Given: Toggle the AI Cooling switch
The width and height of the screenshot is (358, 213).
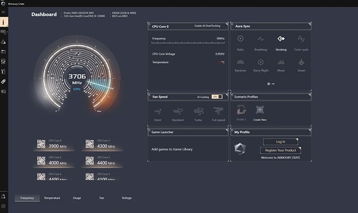Looking at the screenshot, I should point(217,97).
